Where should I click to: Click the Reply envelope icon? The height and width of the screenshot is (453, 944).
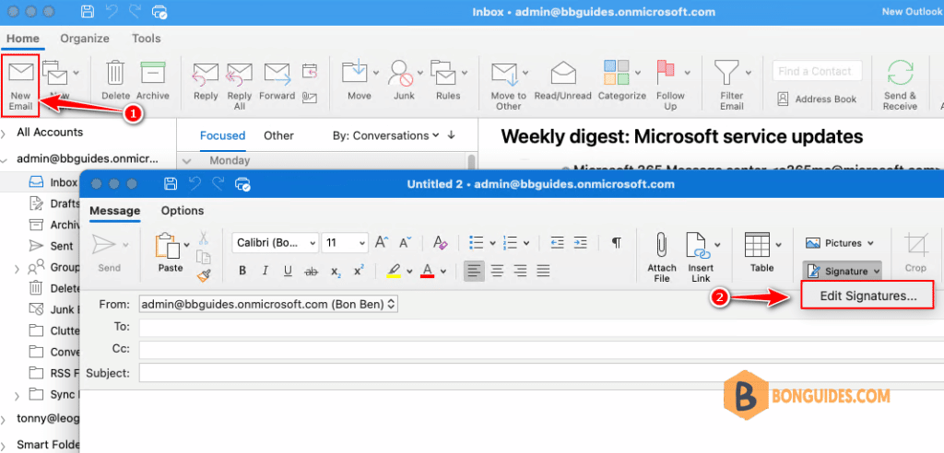click(x=206, y=74)
